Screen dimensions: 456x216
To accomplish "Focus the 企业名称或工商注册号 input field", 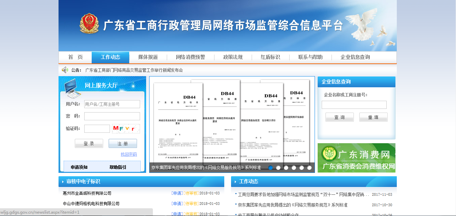I will [354, 105].
